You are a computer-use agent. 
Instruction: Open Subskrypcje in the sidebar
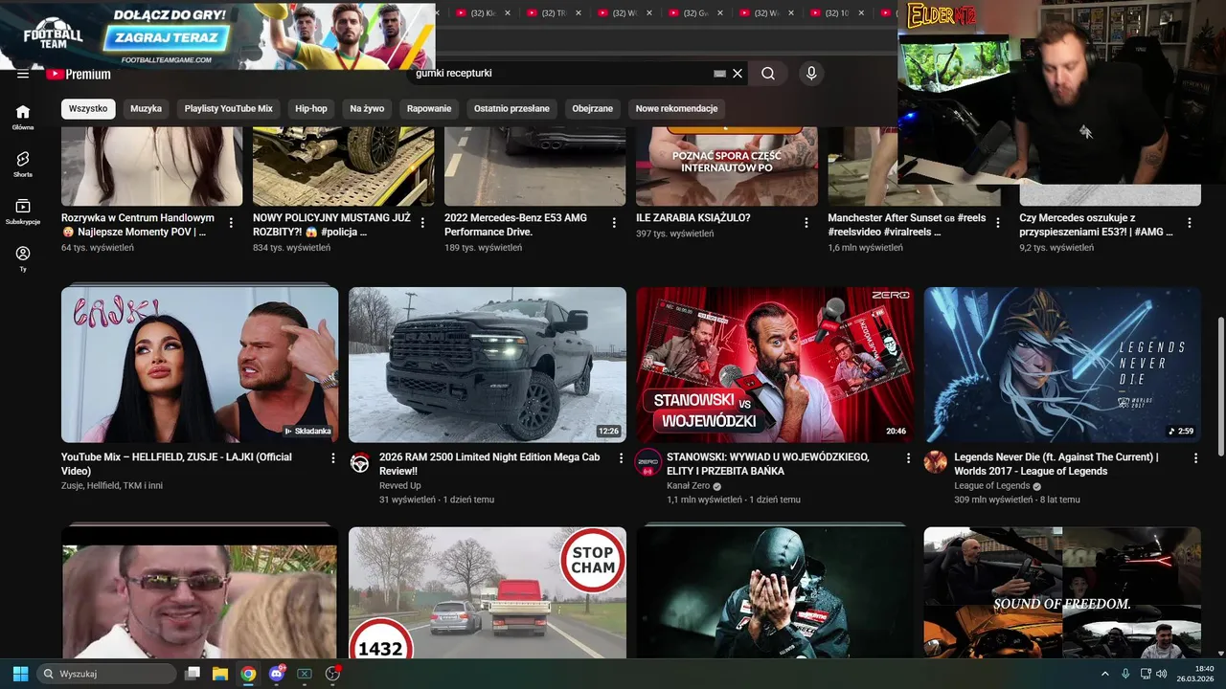pos(23,211)
